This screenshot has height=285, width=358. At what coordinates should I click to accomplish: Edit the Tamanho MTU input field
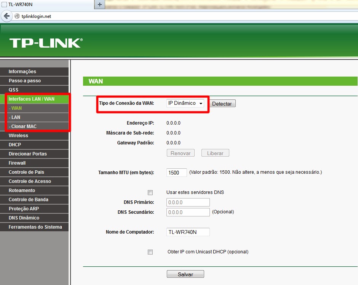tap(176, 173)
